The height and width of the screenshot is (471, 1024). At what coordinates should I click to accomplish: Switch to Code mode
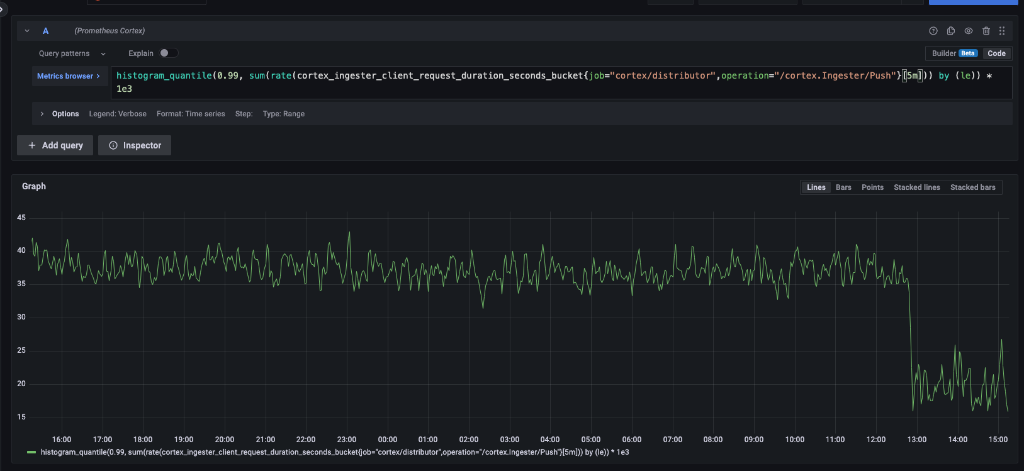(996, 53)
